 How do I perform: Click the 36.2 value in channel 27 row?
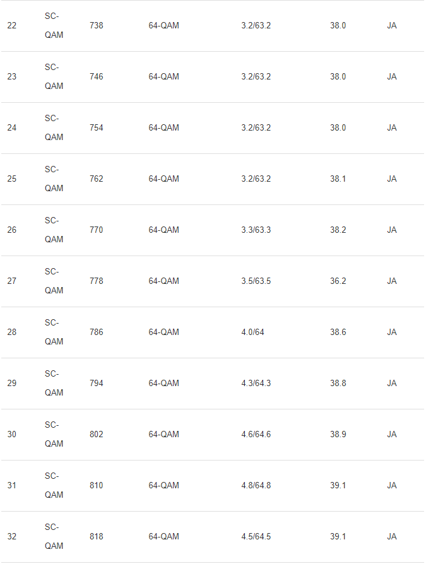click(338, 281)
